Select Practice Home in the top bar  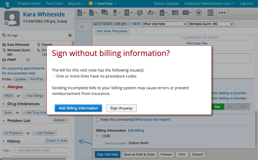point(29,3)
